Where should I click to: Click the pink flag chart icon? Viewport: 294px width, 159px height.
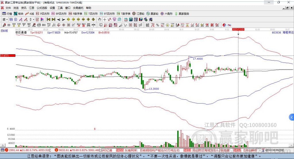(x=42, y=20)
